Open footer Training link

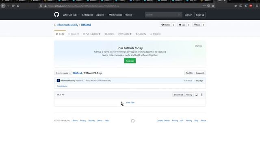(188, 120)
